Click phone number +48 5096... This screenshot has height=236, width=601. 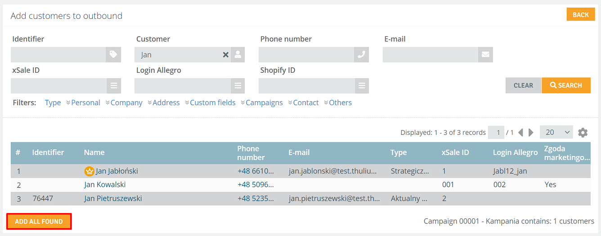[x=256, y=185]
